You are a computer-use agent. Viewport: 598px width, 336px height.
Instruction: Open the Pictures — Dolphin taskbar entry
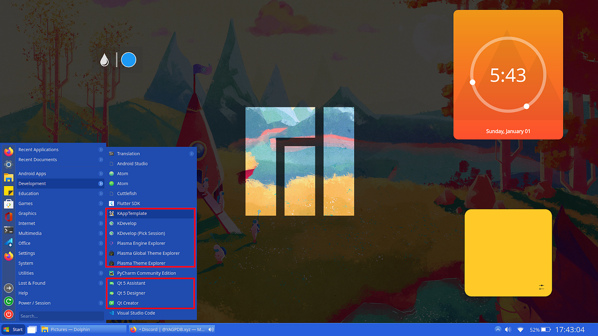[70, 329]
